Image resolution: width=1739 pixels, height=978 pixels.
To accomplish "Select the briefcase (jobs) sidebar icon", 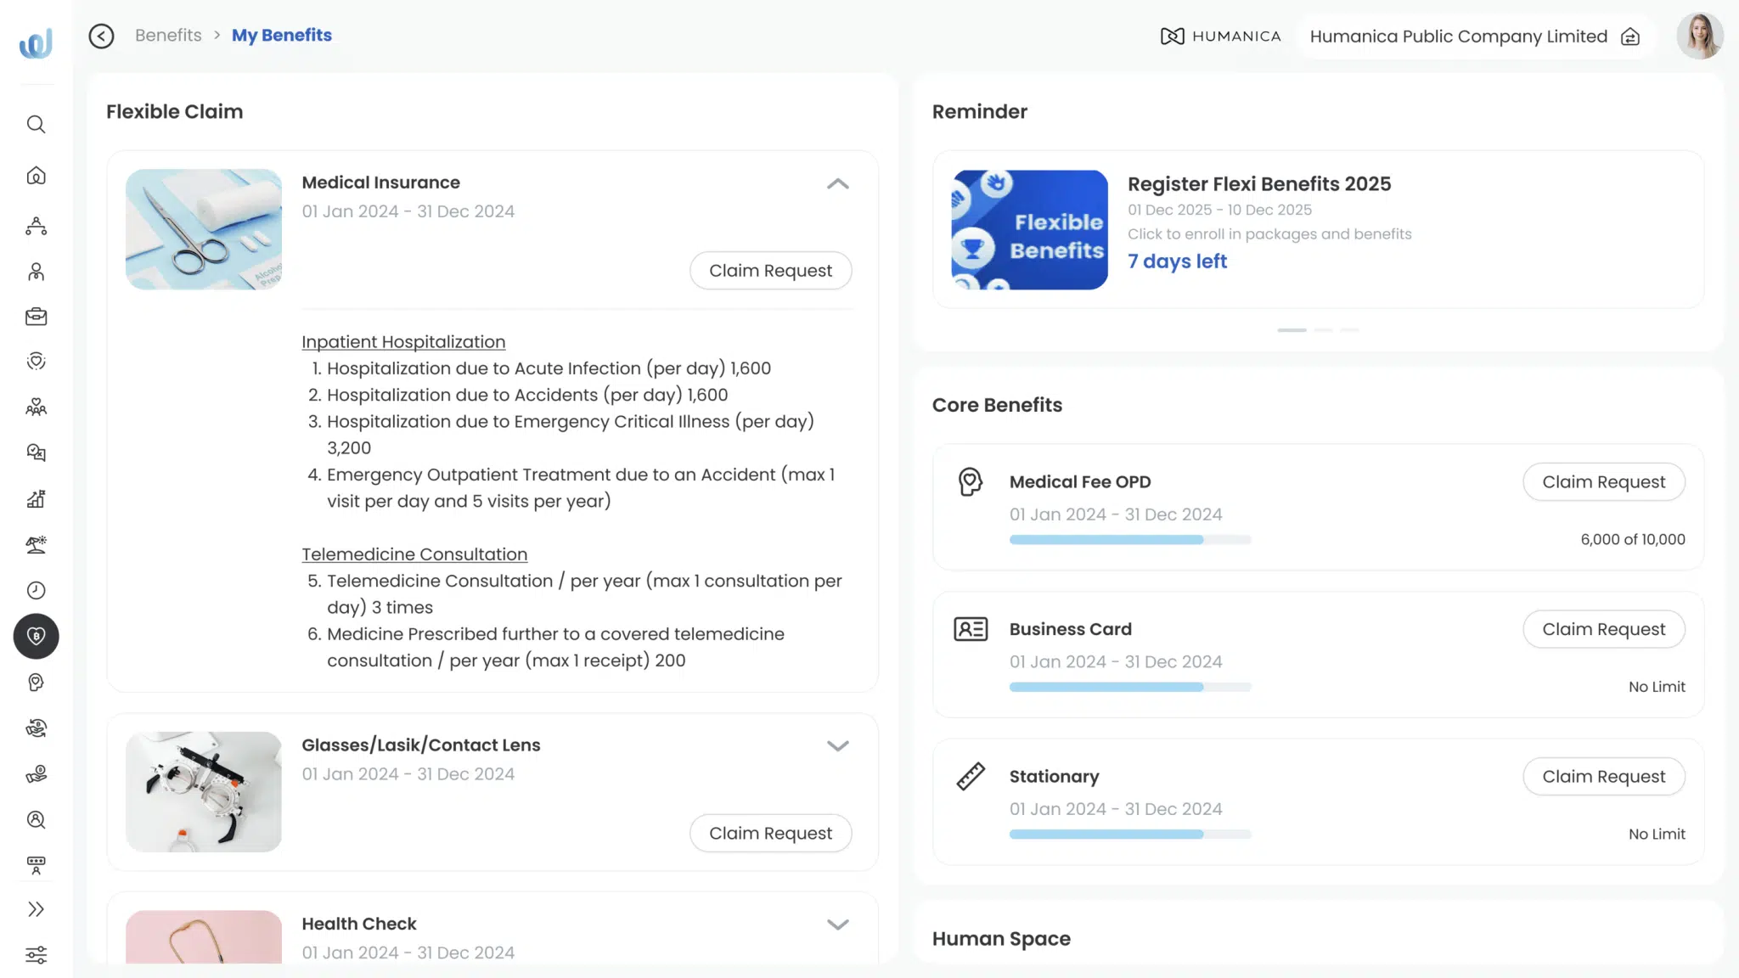I will click(x=36, y=316).
